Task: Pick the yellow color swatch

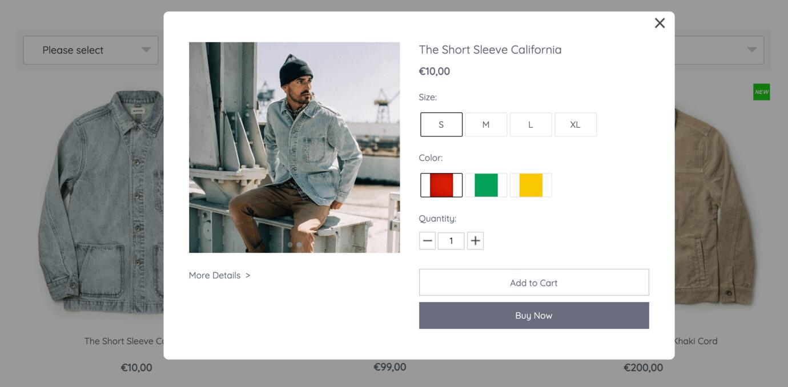Action: pyautogui.click(x=530, y=185)
